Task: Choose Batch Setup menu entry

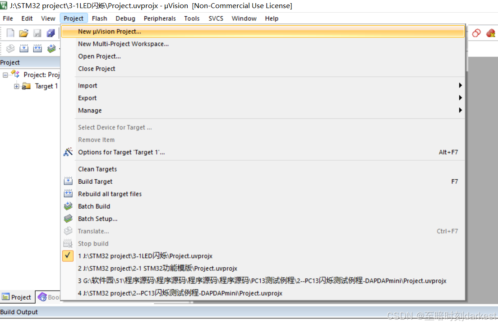Action: (263, 218)
